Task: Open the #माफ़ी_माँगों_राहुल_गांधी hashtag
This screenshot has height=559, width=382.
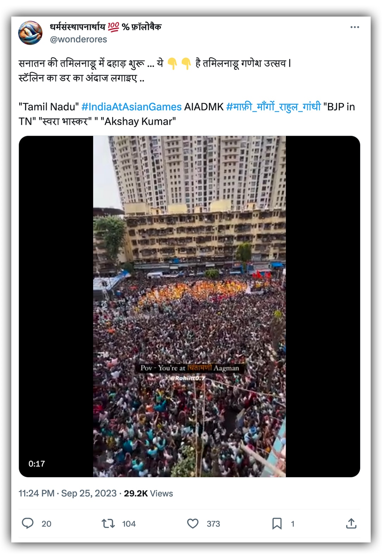Action: 273,106
